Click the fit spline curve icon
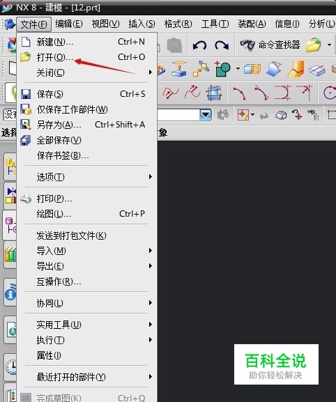The width and height of the screenshot is (336, 402). tap(192, 92)
